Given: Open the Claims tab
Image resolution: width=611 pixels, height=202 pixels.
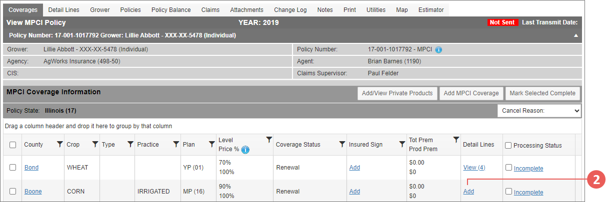Looking at the screenshot, I should pyautogui.click(x=210, y=10).
